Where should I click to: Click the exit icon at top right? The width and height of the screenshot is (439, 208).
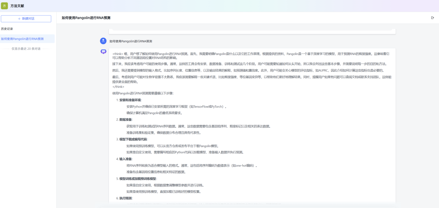(x=432, y=17)
